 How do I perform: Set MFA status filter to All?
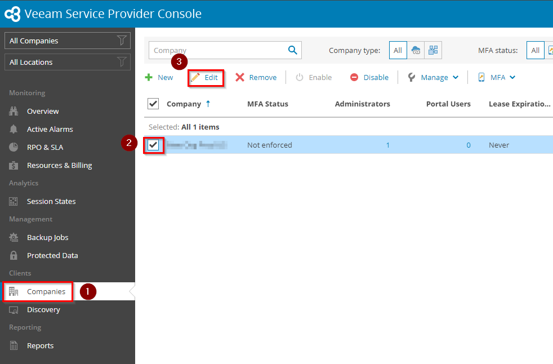tap(536, 50)
